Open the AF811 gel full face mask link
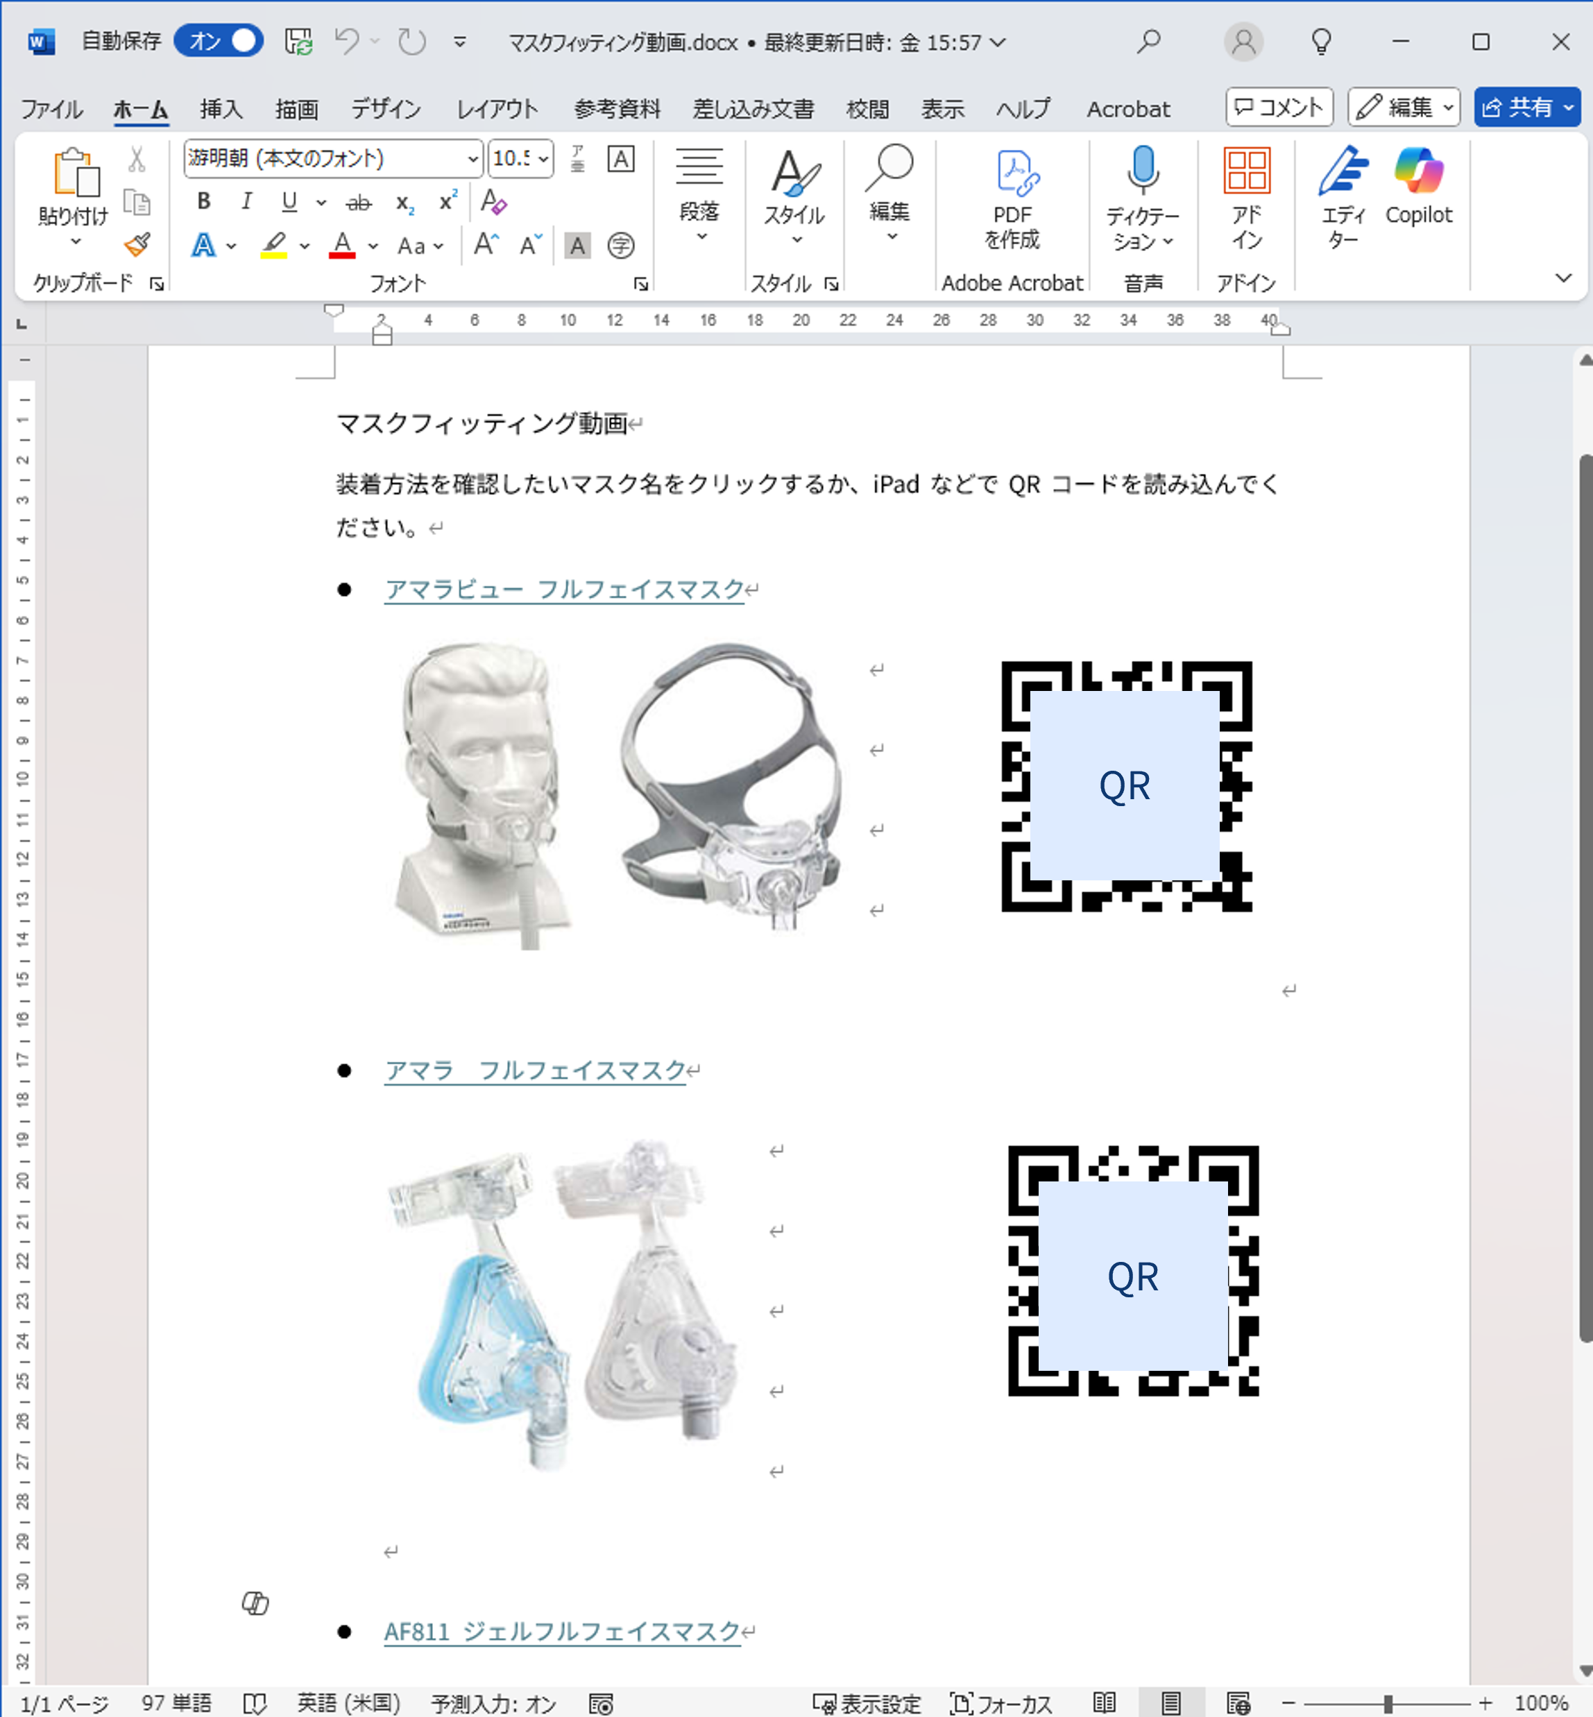Viewport: 1593px width, 1717px height. 562,1632
